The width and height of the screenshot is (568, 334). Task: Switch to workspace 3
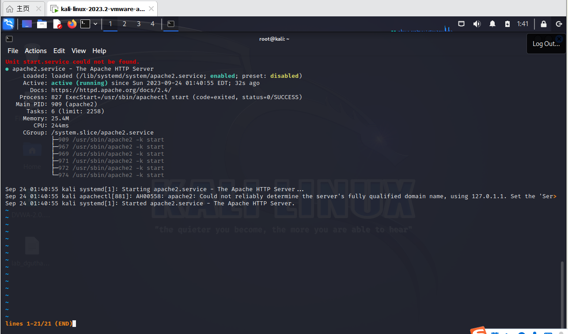pyautogui.click(x=139, y=24)
